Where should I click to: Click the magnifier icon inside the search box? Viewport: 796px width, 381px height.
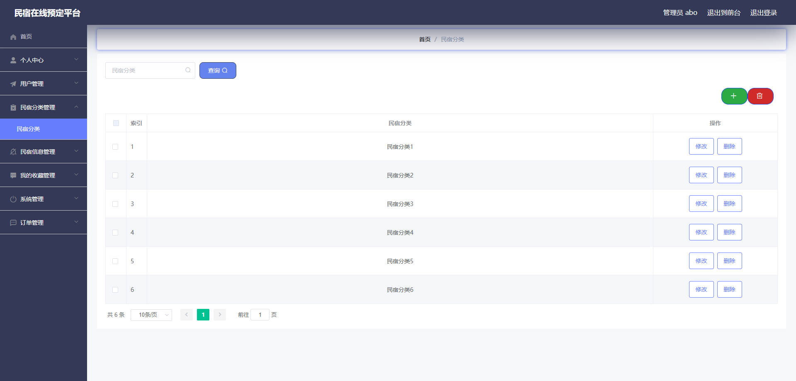point(188,70)
